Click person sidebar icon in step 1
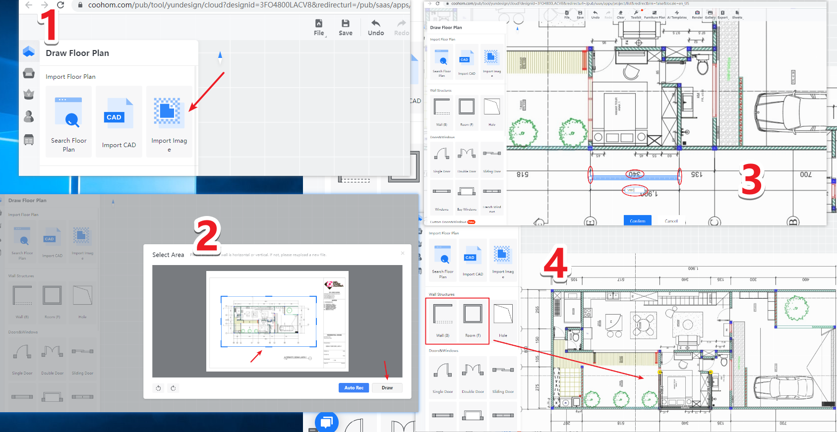Screen dimensions: 837x432 pyautogui.click(x=29, y=116)
